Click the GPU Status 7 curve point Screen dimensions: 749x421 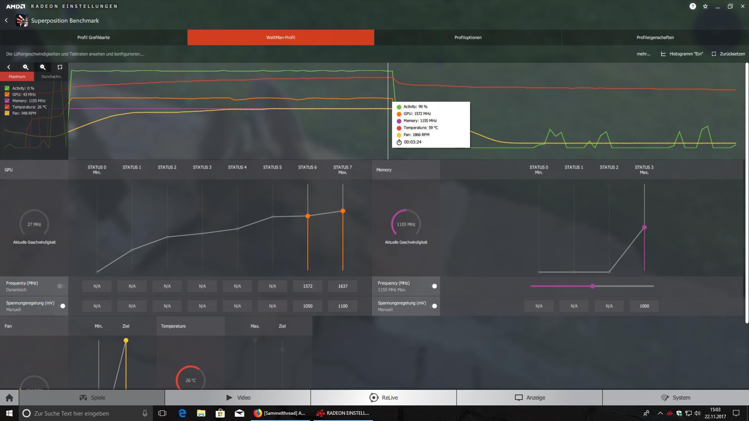[343, 211]
